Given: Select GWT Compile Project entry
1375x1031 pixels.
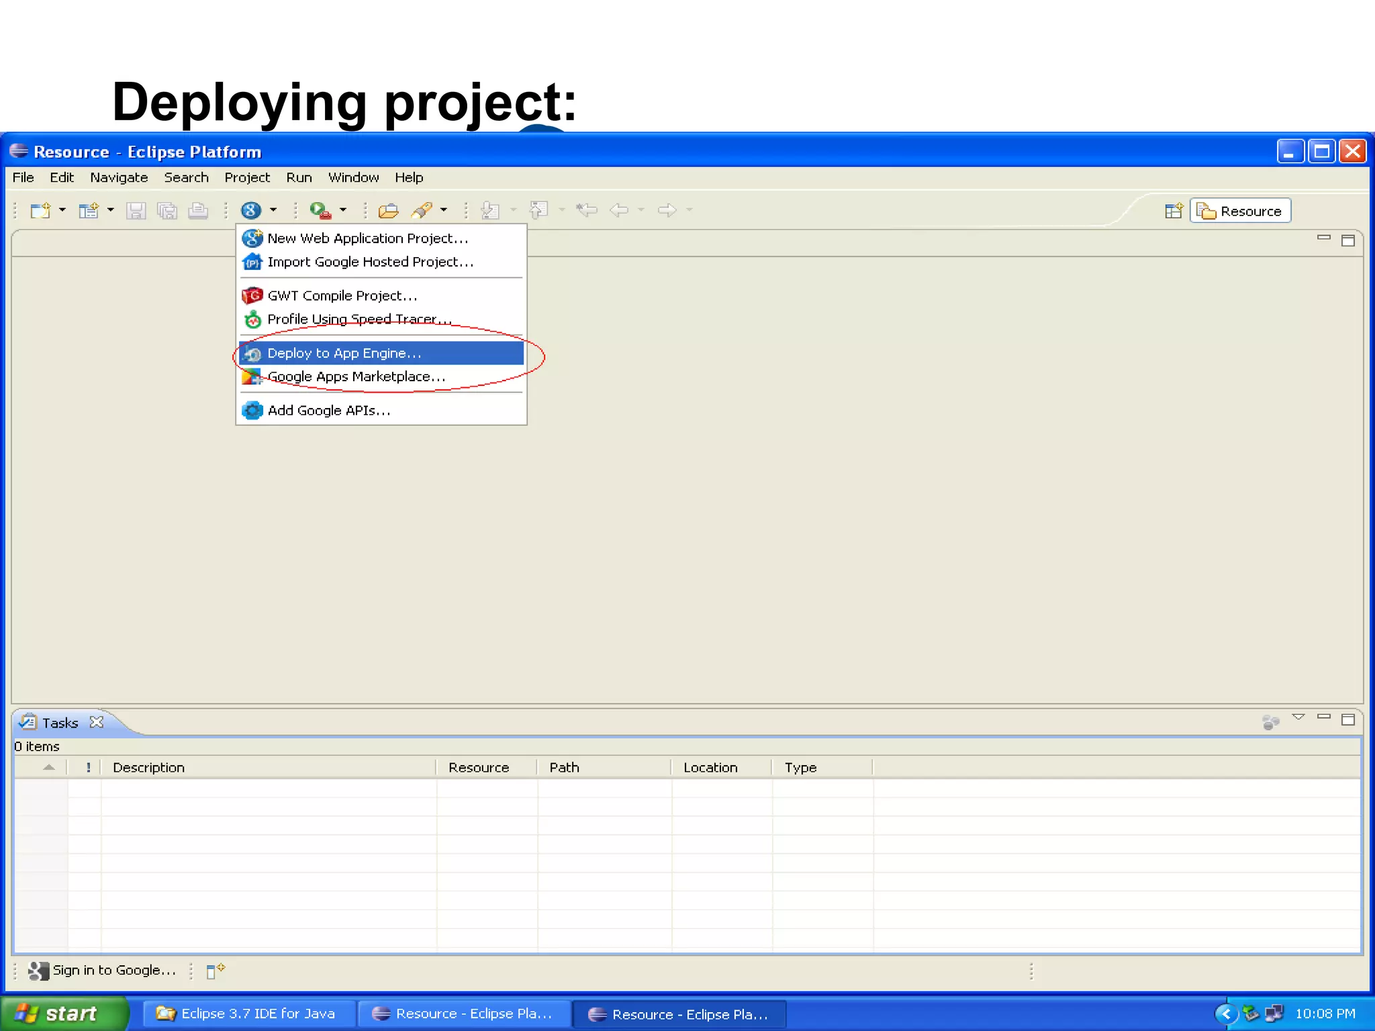Looking at the screenshot, I should (x=381, y=295).
